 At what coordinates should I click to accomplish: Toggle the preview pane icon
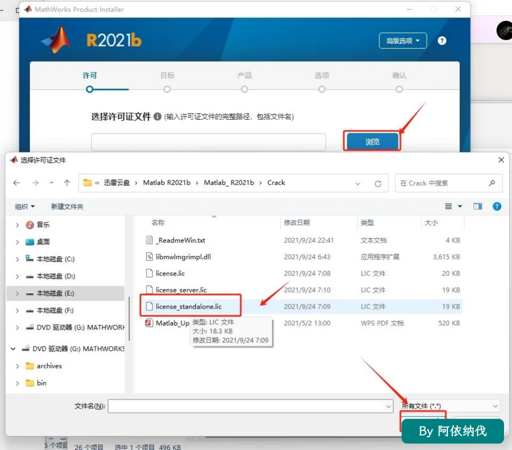click(x=478, y=206)
